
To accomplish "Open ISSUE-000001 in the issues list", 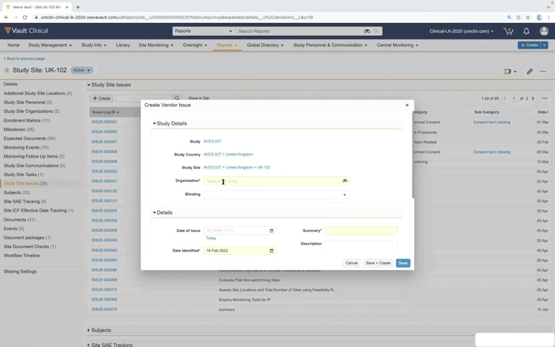I will (104, 122).
